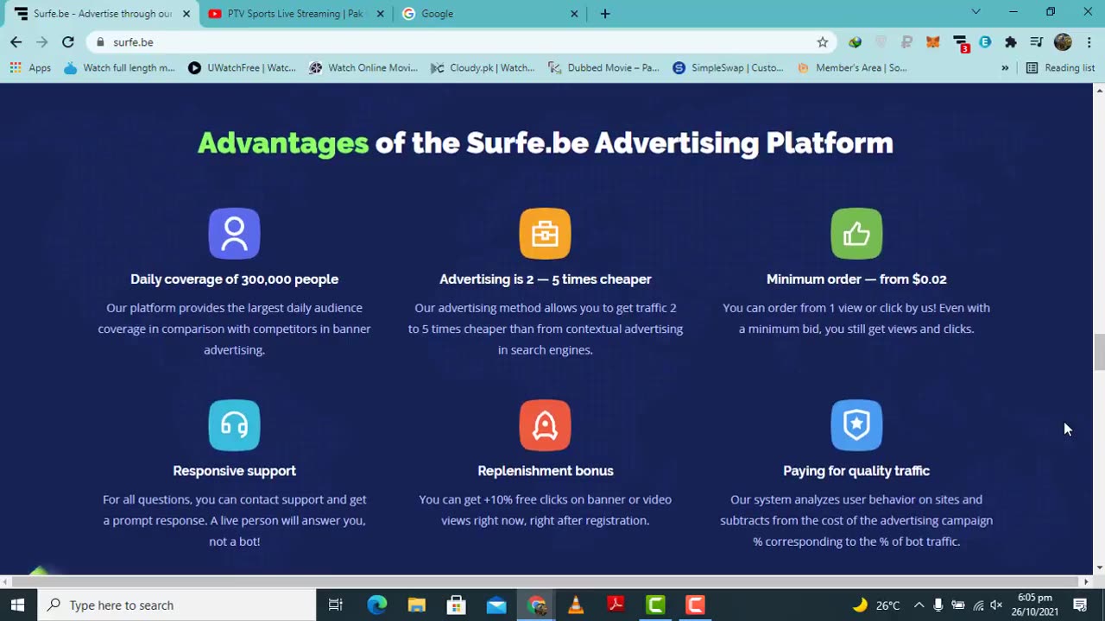Image resolution: width=1105 pixels, height=621 pixels.
Task: Click the Type here to search box
Action: point(177,605)
